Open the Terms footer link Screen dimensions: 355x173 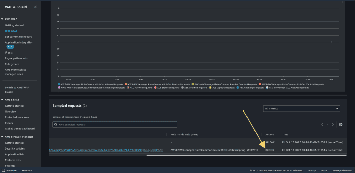pos(324,170)
